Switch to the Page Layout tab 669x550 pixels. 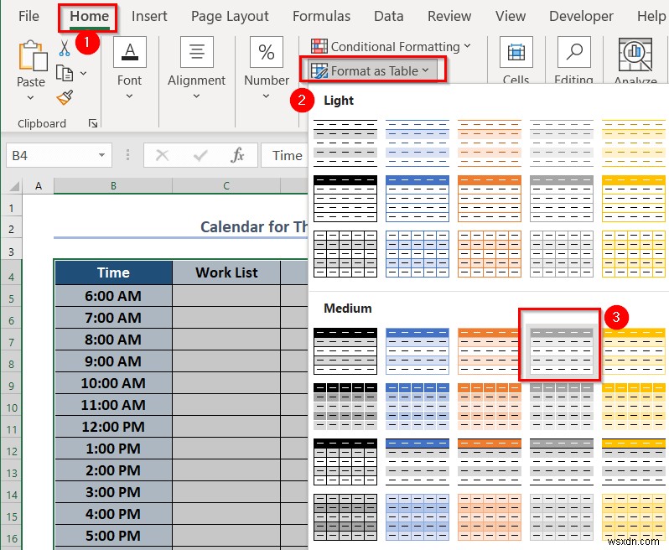click(230, 16)
